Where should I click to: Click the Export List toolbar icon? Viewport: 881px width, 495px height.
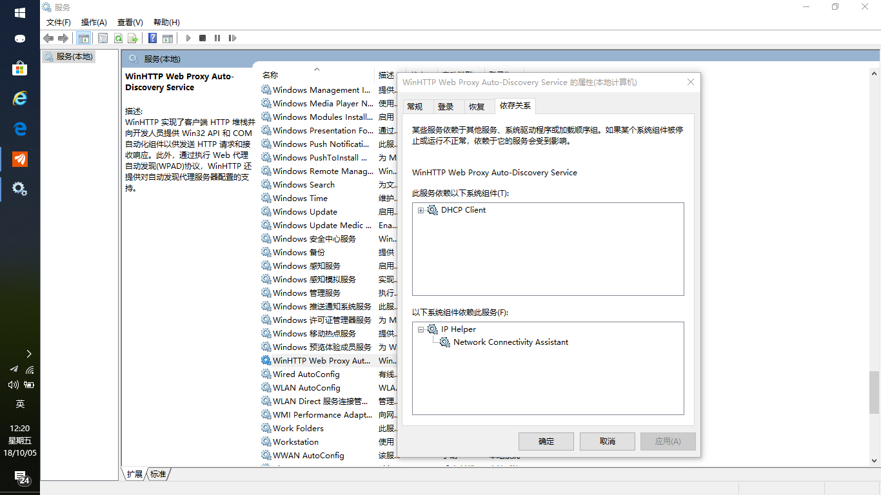click(134, 38)
